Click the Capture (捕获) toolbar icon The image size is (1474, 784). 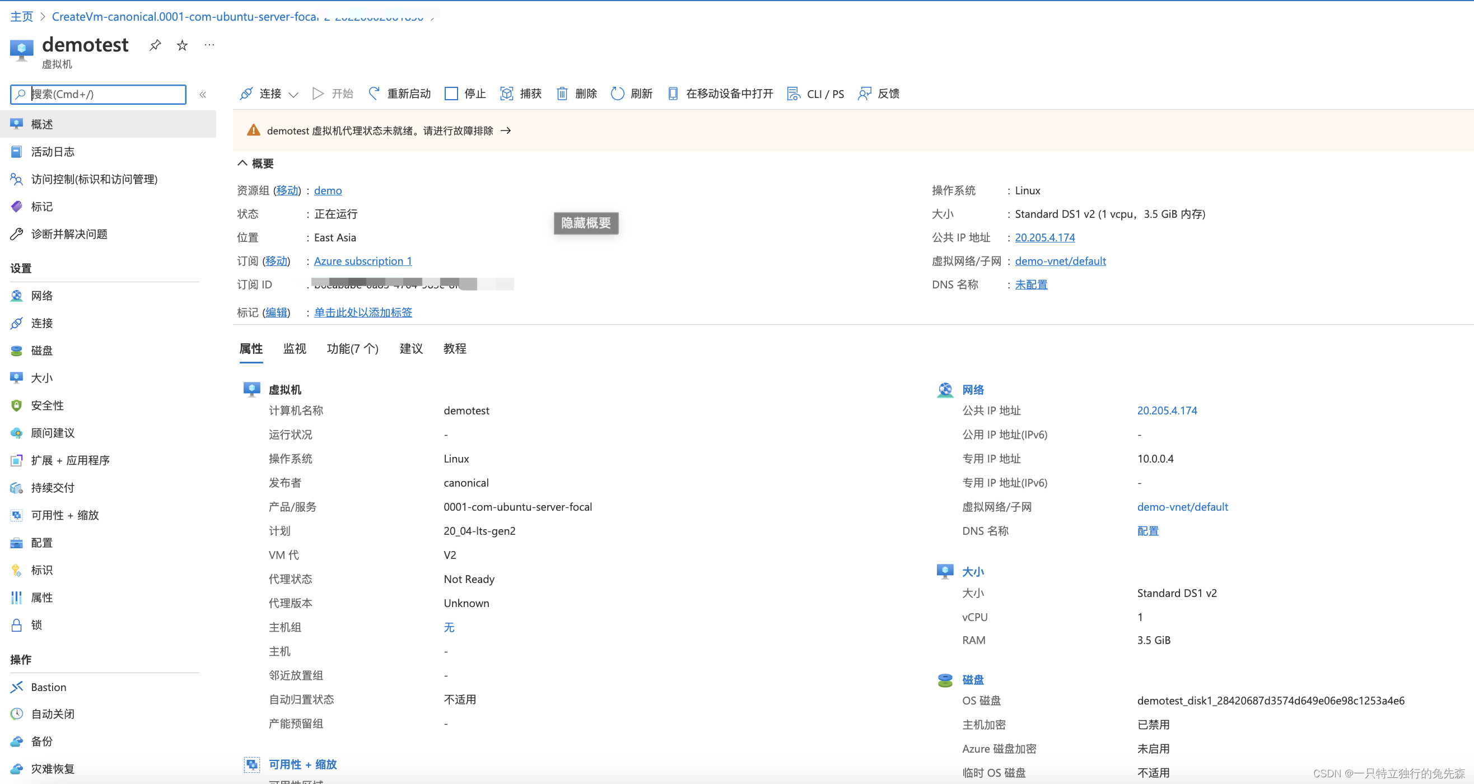(x=506, y=94)
